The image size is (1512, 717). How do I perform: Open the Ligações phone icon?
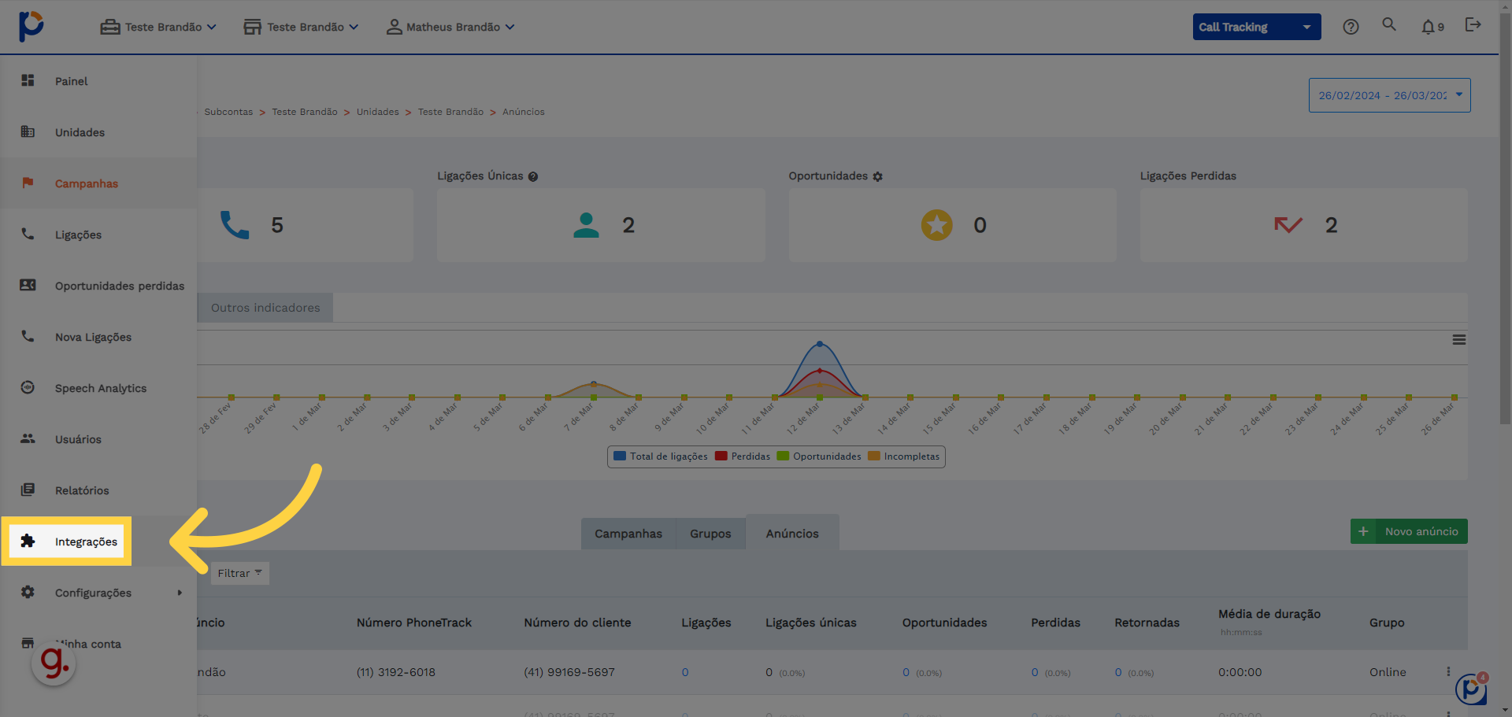tap(28, 234)
